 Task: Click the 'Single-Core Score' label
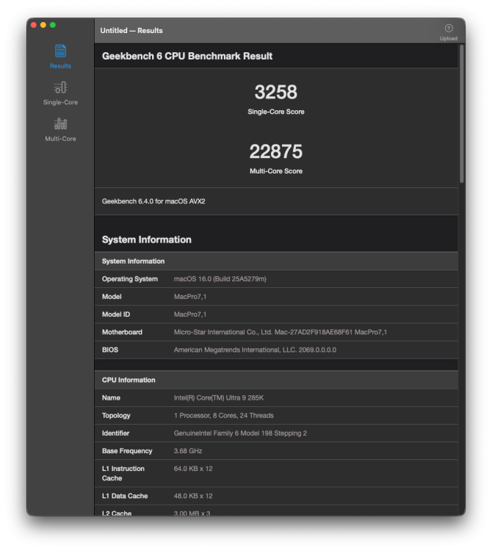click(x=275, y=112)
